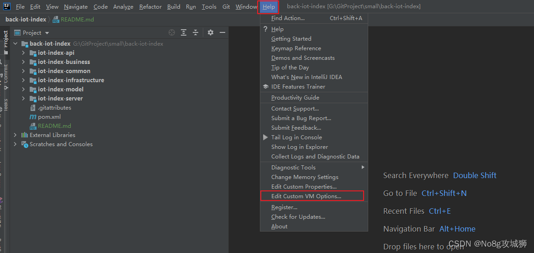Click the iot-index-api module folder icon

[33, 53]
